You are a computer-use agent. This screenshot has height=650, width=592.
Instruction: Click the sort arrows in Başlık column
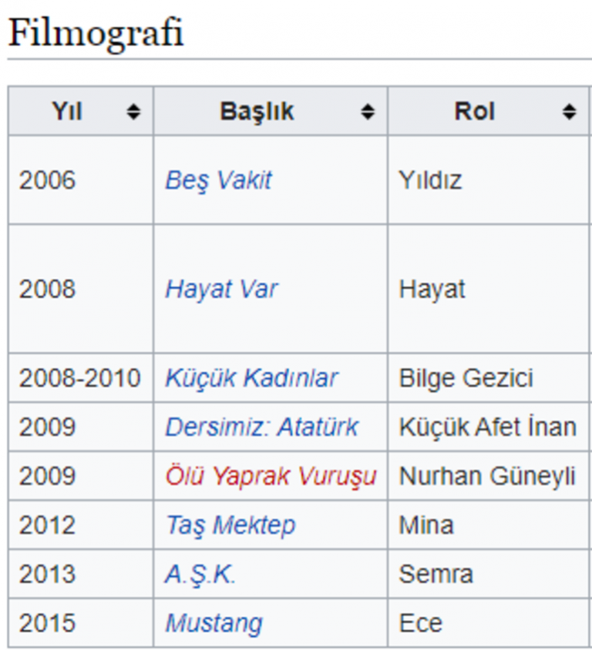pyautogui.click(x=368, y=112)
